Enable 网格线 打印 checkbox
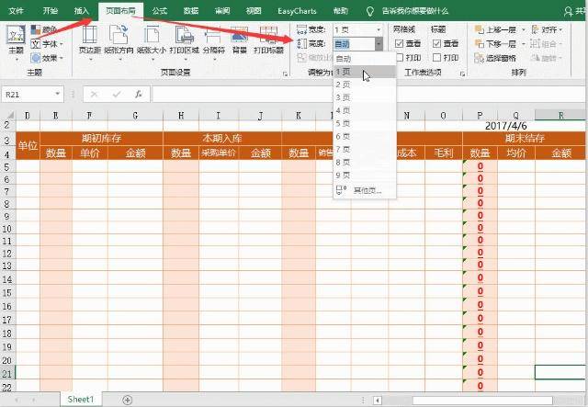588x407 pixels. coord(398,57)
